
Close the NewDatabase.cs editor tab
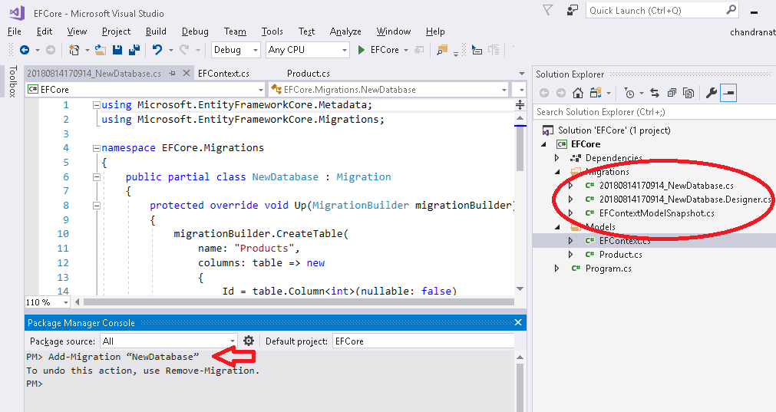pyautogui.click(x=186, y=73)
